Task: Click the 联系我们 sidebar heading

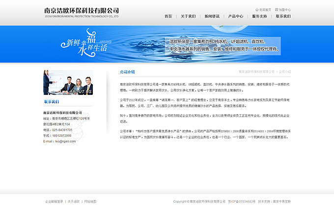Action: click(52, 102)
